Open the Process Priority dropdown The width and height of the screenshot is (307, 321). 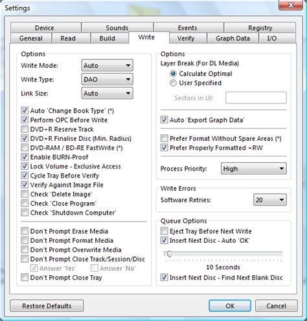[x=254, y=169]
